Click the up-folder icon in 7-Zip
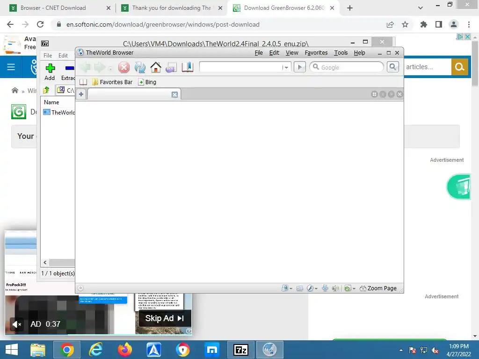Screen dimensions: 479x359 pyautogui.click(x=46, y=90)
